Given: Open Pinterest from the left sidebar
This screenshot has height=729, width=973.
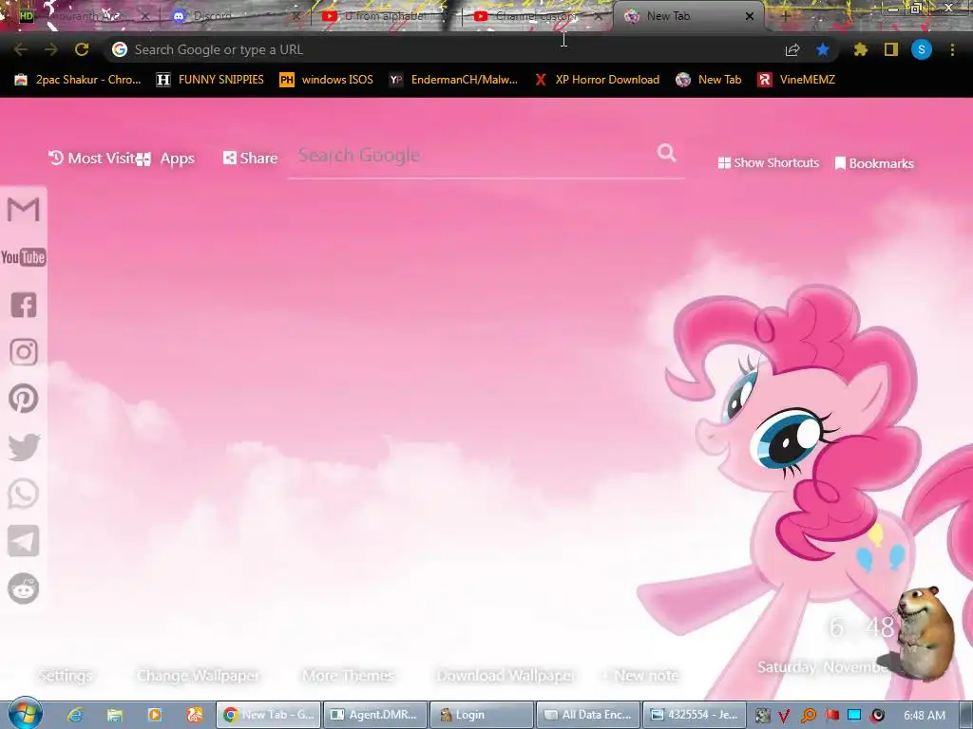Looking at the screenshot, I should [24, 399].
